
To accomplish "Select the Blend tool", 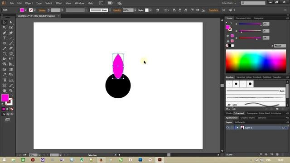I will [x=11, y=75].
